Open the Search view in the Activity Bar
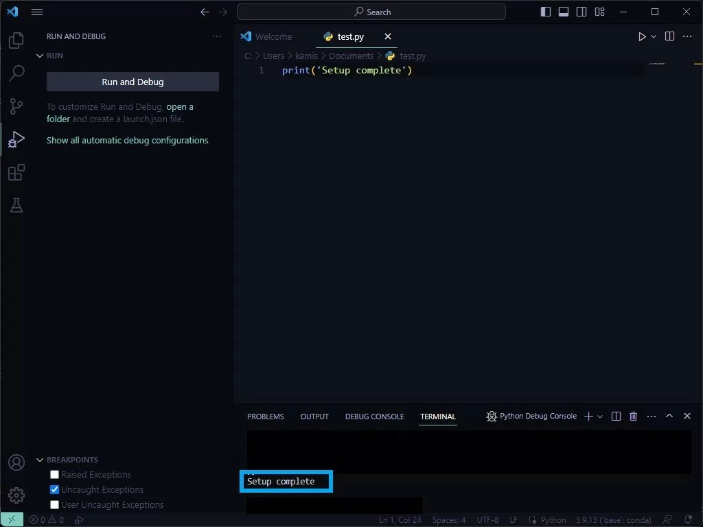Screen dimensions: 703x527 tap(16, 73)
